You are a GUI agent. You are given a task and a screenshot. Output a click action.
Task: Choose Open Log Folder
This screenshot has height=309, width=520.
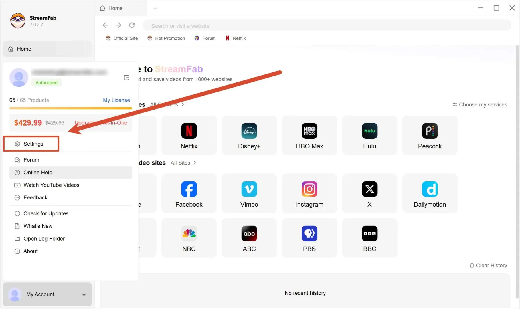click(71, 239)
